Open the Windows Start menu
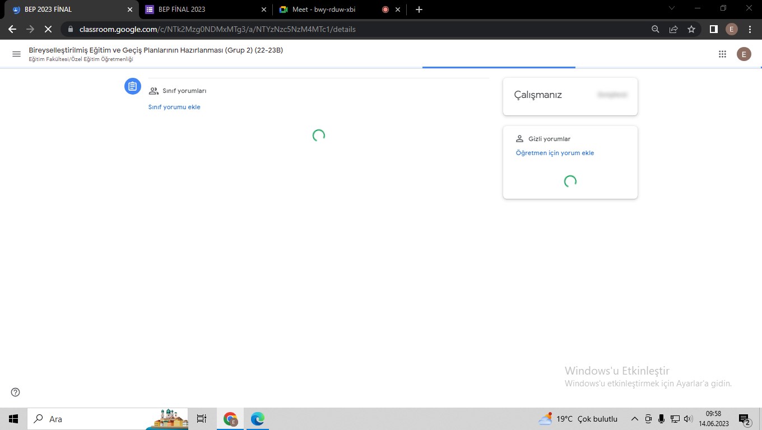This screenshot has height=430, width=762. [13, 419]
